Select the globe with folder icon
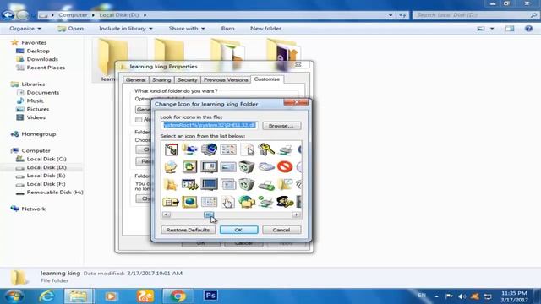This screenshot has height=304, width=541. tap(247, 202)
